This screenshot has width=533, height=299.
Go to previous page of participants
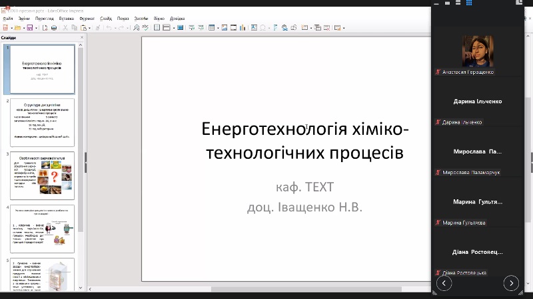pos(444,283)
